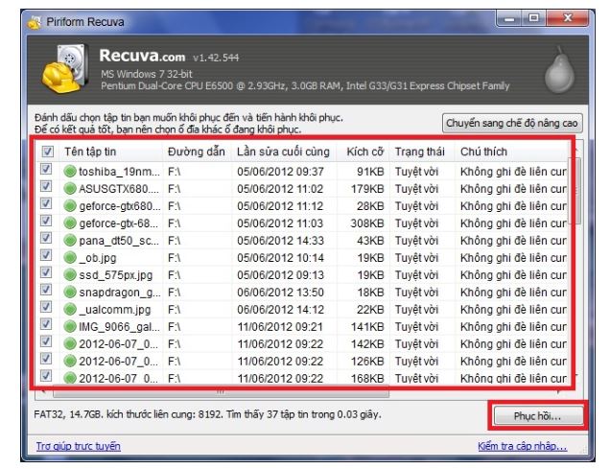Click green status dot of ASUSGTX680 file
610x469 pixels.
coord(70,189)
